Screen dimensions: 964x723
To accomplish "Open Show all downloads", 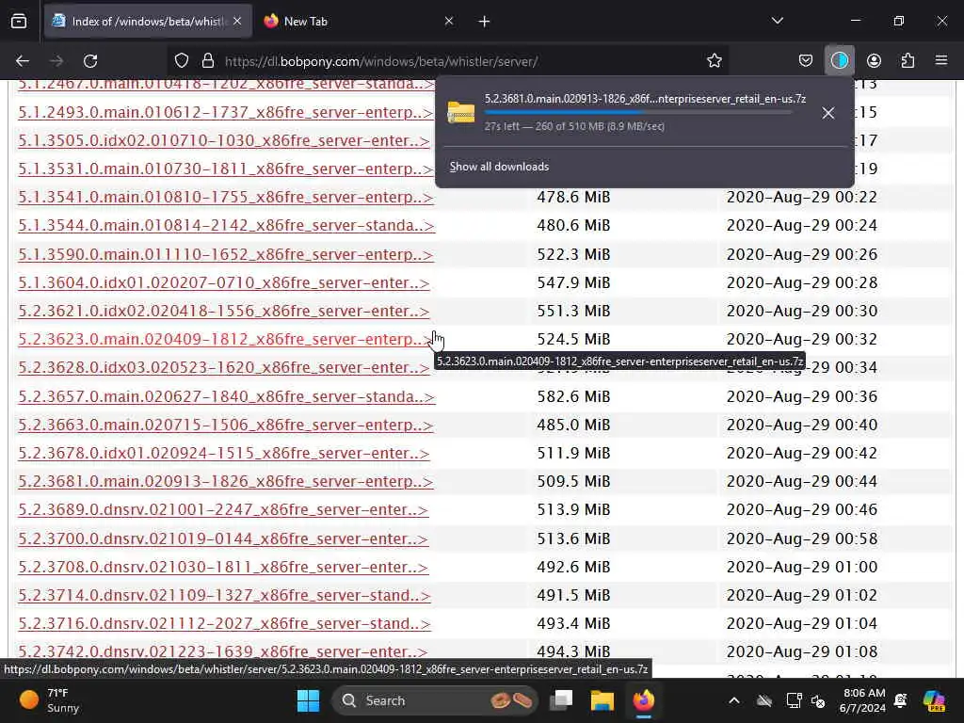I will coord(499,167).
